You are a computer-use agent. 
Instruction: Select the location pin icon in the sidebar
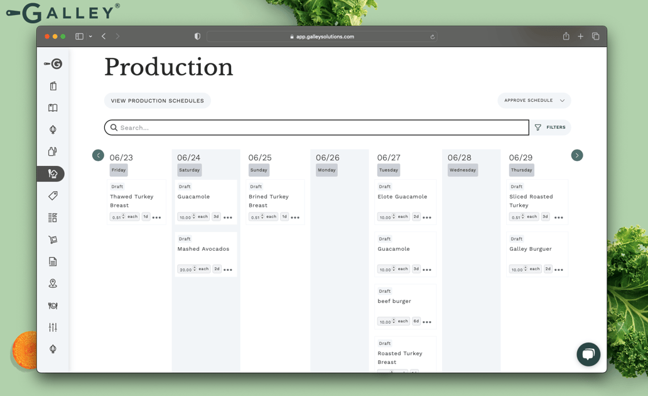click(x=53, y=283)
